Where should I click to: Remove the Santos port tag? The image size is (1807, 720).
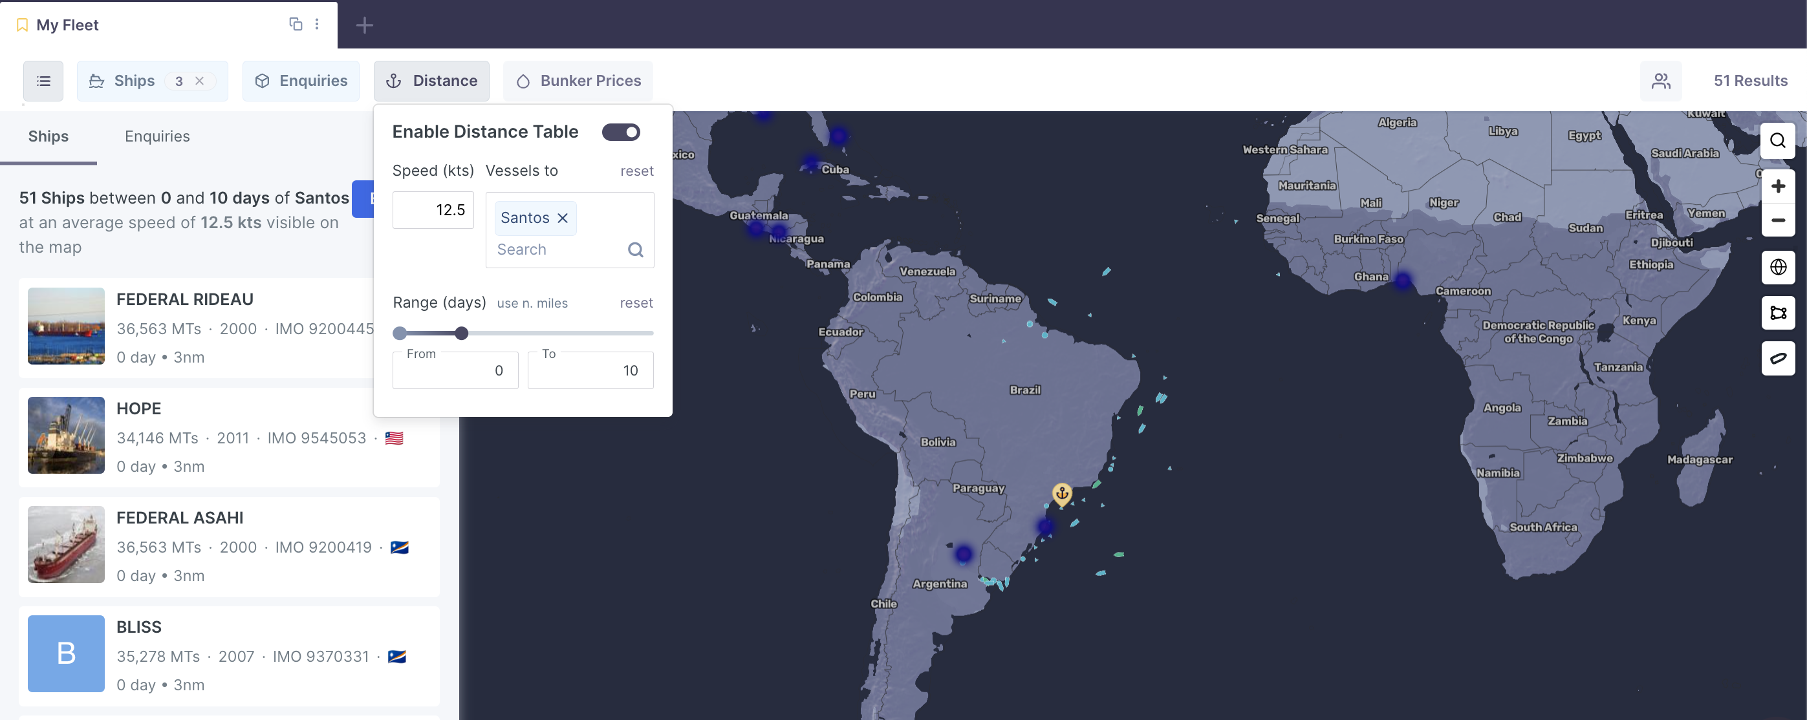(x=563, y=218)
